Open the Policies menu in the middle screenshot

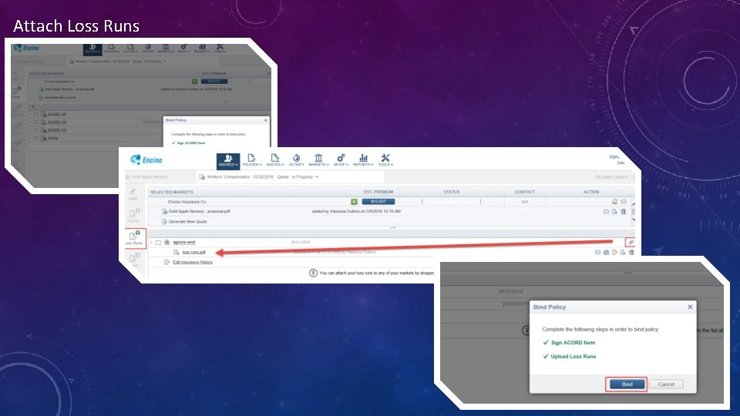(x=251, y=160)
